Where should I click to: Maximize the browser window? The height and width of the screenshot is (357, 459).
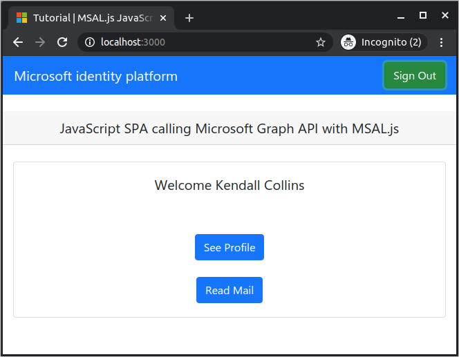coord(423,15)
